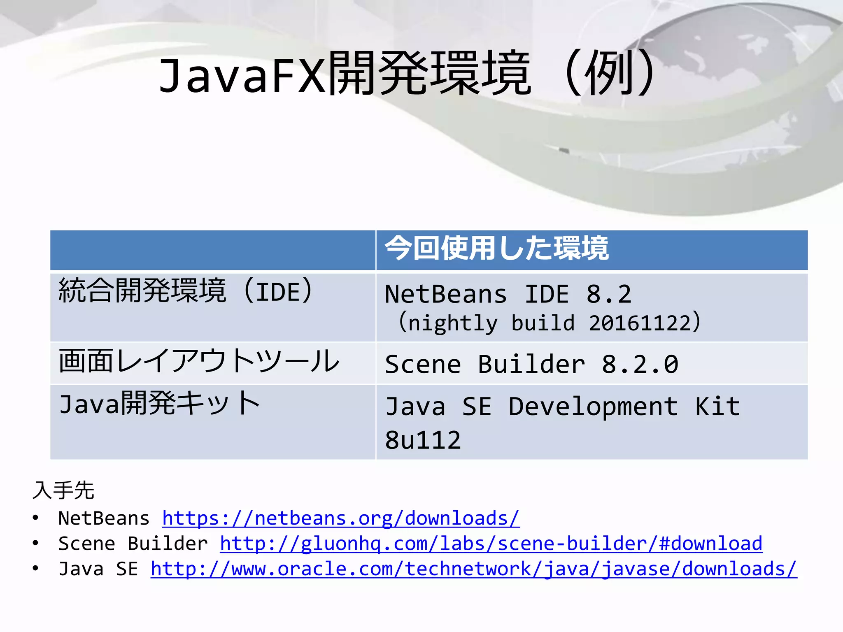Open the gluonhq Scene Builder download link
Viewport: 843px width, 632px height.
point(491,544)
